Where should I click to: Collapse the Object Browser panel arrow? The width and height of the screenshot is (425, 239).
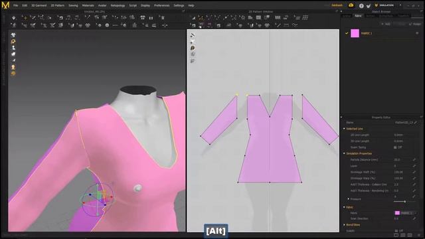[341, 12]
